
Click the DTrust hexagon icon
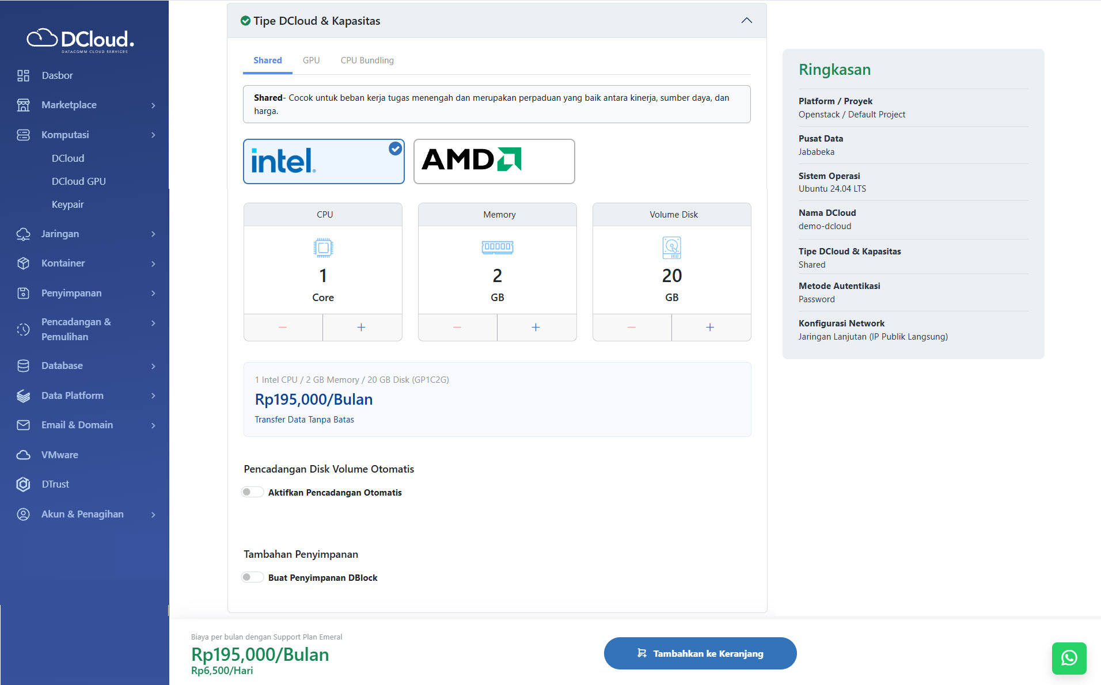pos(23,484)
